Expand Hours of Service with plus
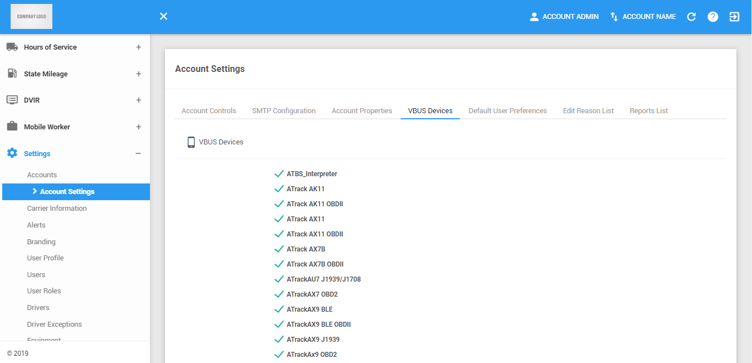Screen dimensions: 752x363 click(x=138, y=47)
